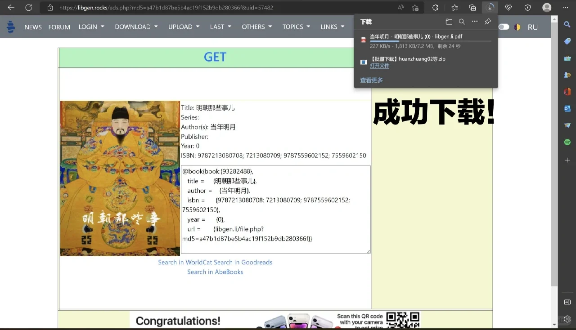Open the NEWS menu item
This screenshot has width=576, height=330.
[33, 27]
